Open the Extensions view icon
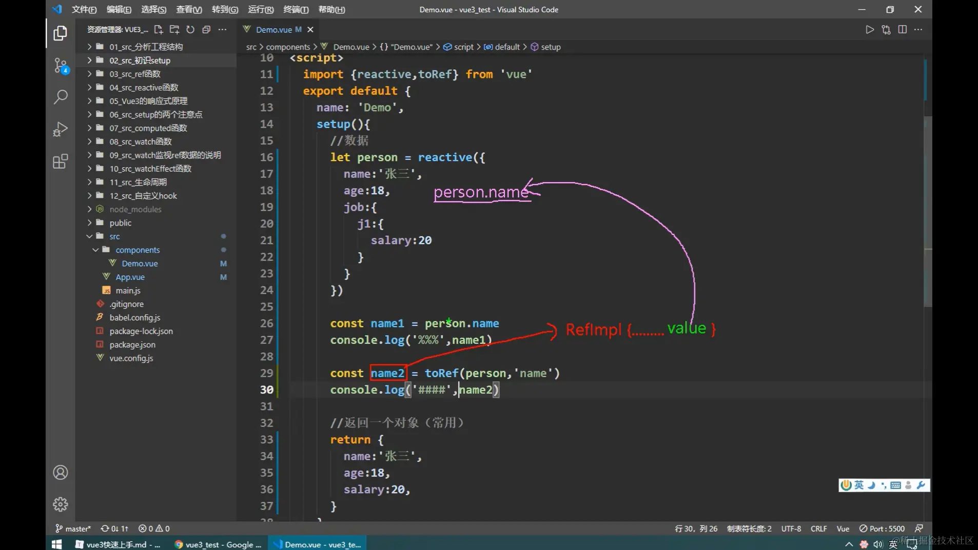Viewport: 978px width, 550px height. (x=61, y=161)
